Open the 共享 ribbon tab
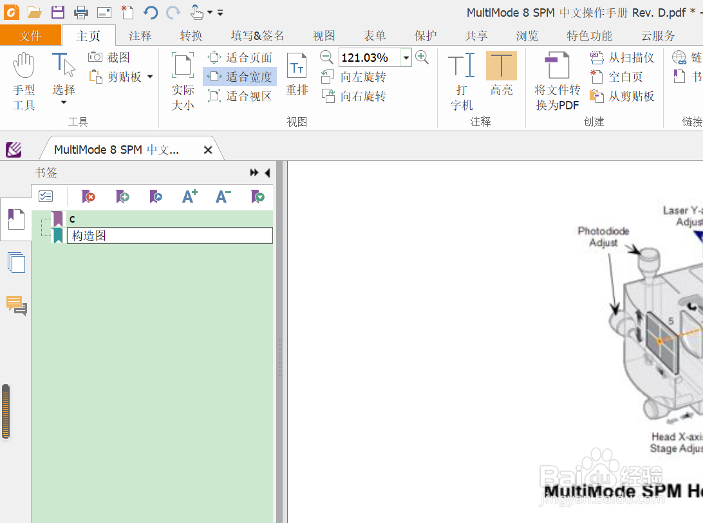The image size is (703, 523). coord(476,35)
